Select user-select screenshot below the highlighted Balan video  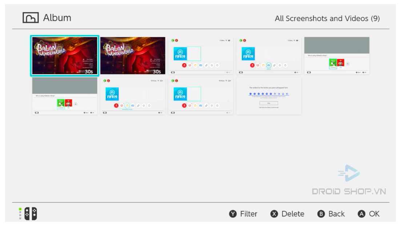[65, 96]
